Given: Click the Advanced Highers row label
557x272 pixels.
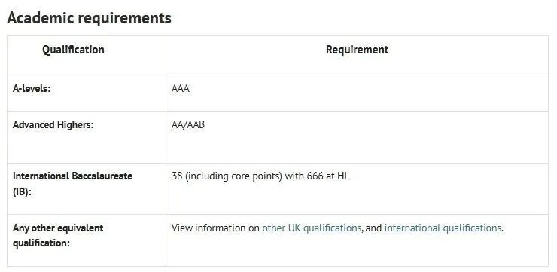Looking at the screenshot, I should coord(53,125).
